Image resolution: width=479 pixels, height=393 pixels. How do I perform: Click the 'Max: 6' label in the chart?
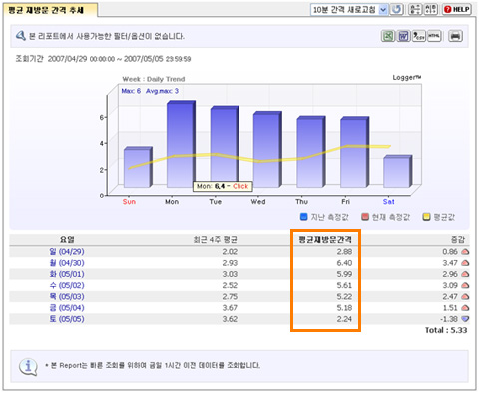point(131,91)
